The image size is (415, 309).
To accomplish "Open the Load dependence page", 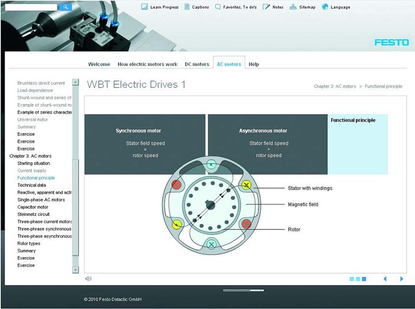I will pos(35,90).
